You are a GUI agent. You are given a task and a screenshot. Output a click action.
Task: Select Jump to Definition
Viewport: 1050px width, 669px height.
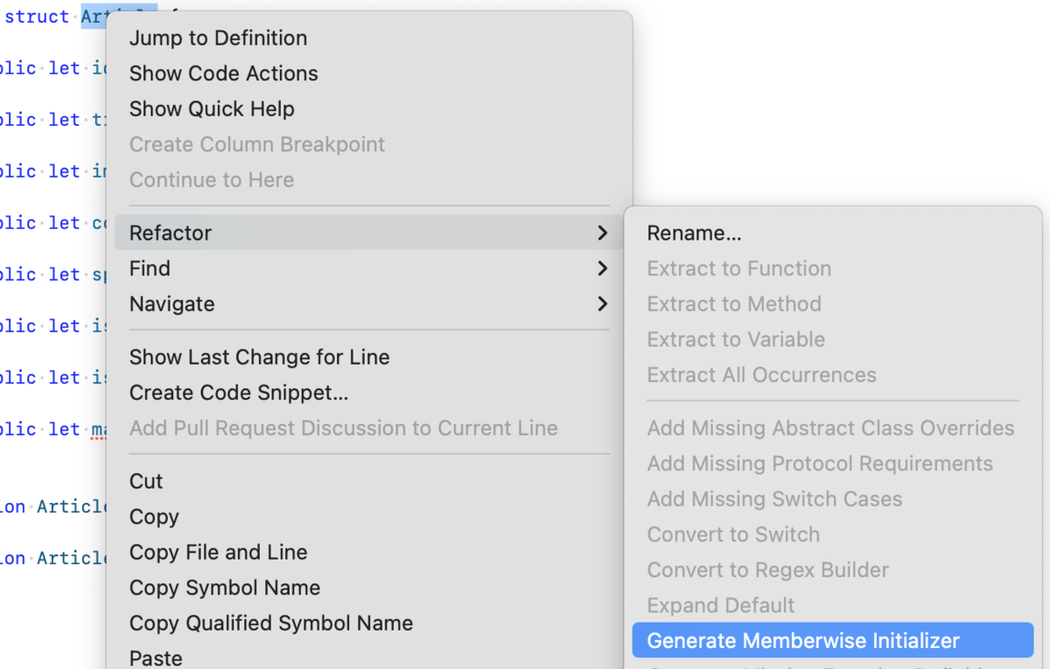click(218, 38)
